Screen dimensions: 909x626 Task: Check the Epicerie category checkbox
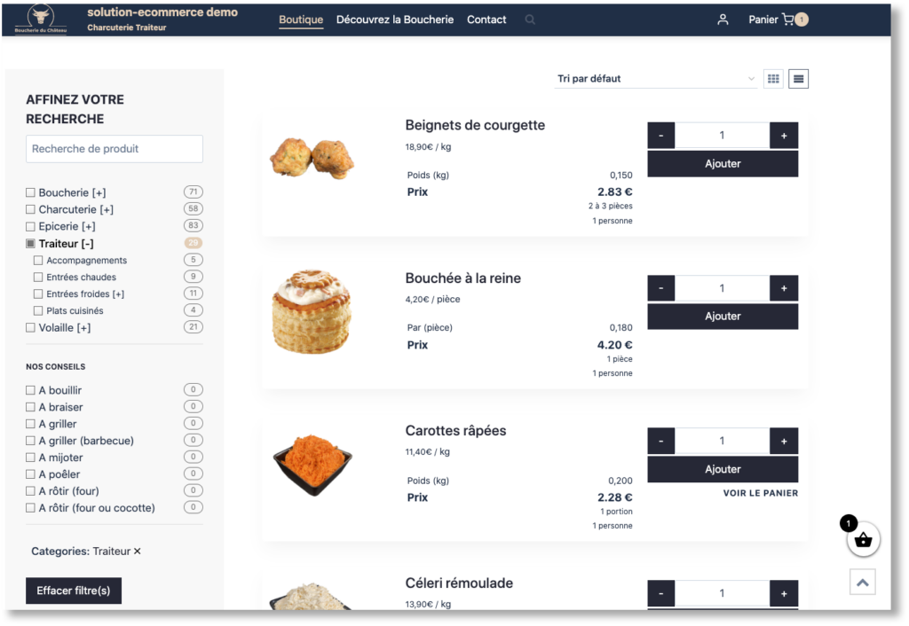(31, 226)
